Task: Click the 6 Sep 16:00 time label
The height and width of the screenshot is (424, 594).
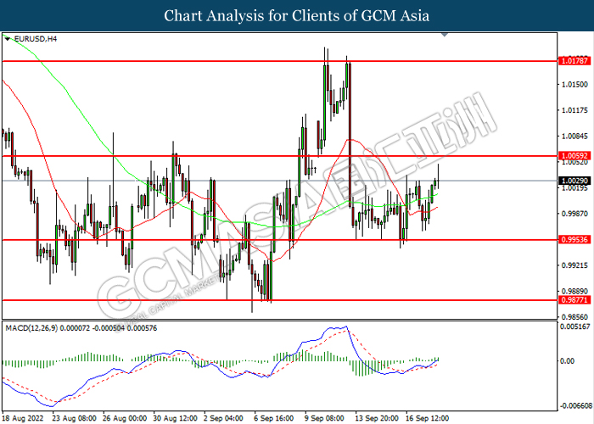Action: point(274,419)
